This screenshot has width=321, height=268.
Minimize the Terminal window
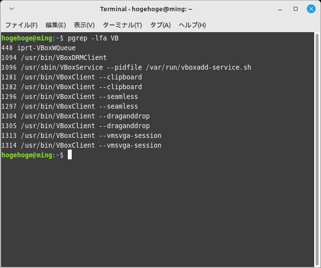[x=280, y=9]
